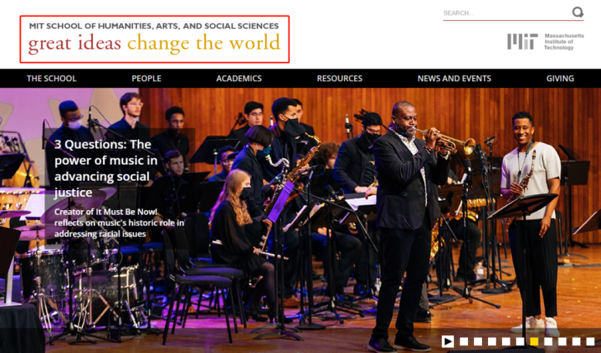Go to the GIVING page
Screen dimensions: 601x353
point(560,79)
